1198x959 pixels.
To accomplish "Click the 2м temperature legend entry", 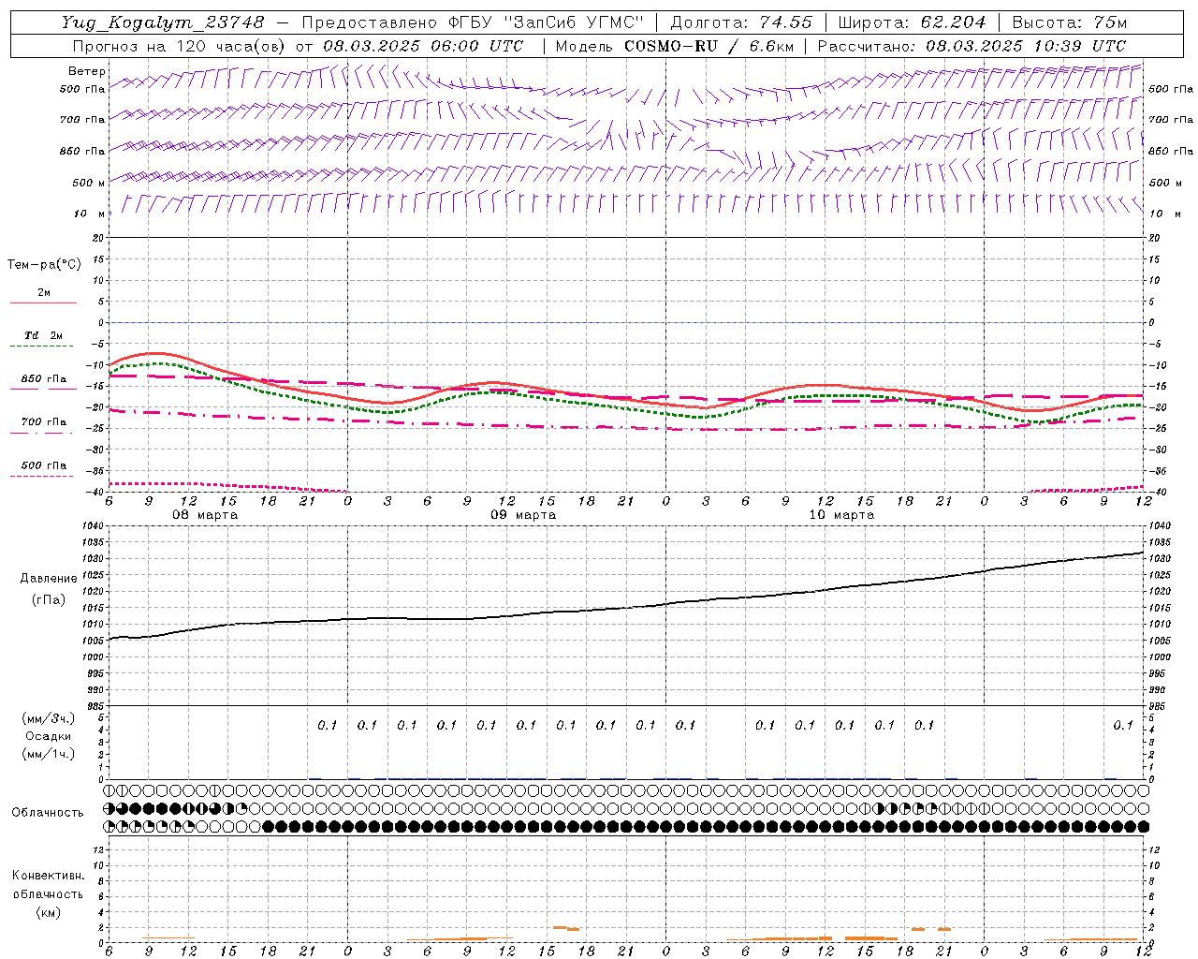I will (44, 292).
